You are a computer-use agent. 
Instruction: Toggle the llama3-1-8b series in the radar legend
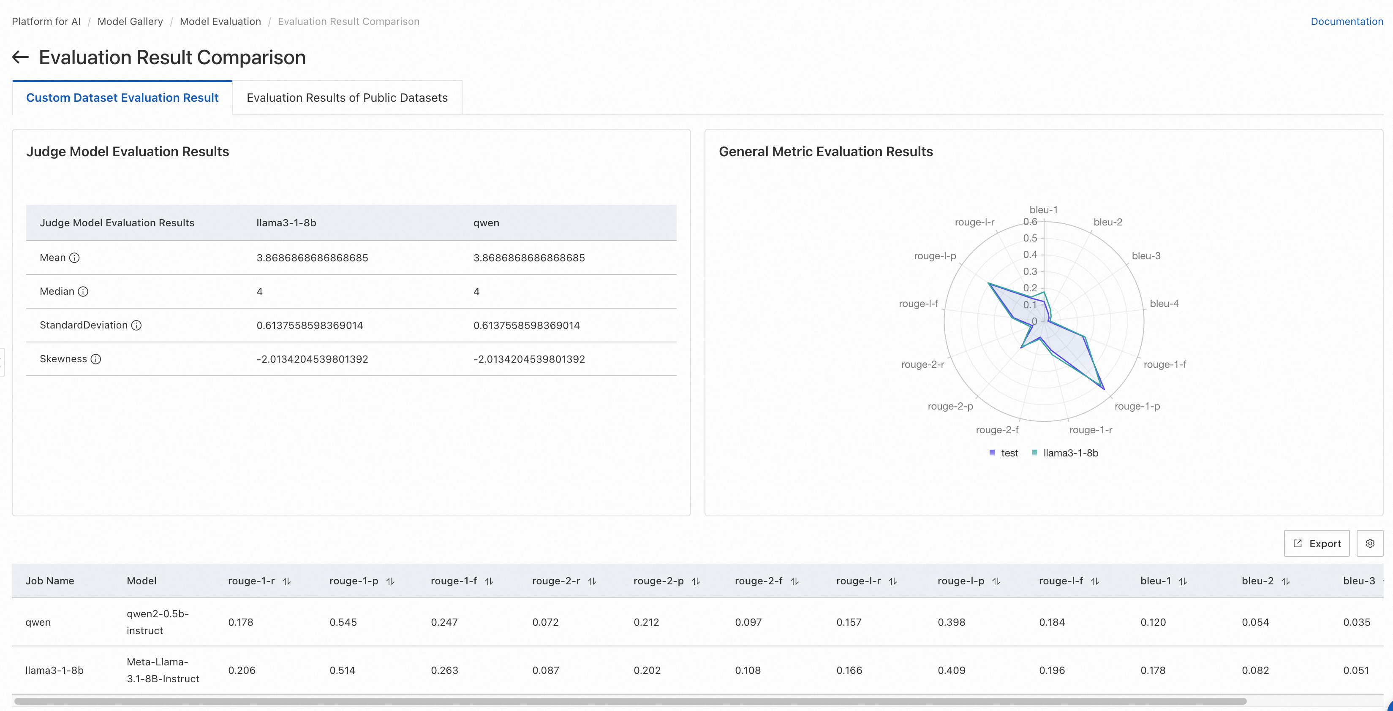1065,453
